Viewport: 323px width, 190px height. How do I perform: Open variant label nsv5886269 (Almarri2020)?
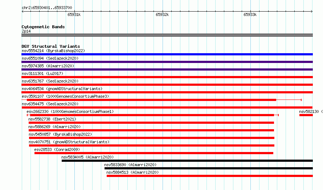tap(54, 127)
